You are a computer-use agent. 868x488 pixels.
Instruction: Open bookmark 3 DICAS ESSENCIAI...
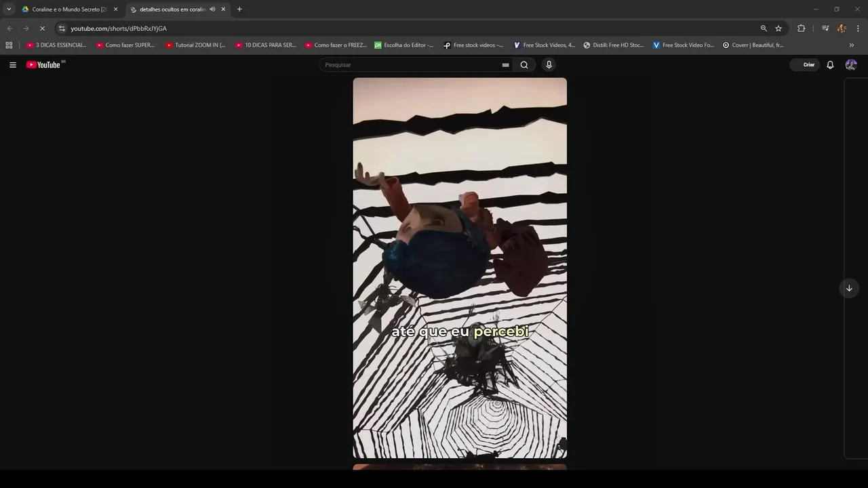point(56,45)
